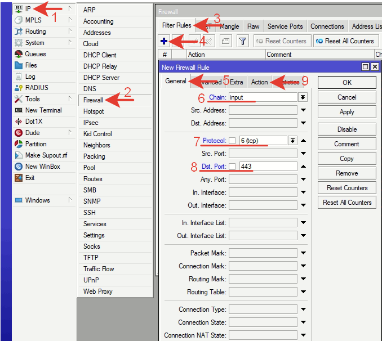Click the Cancel button
382x341 pixels.
point(347,97)
